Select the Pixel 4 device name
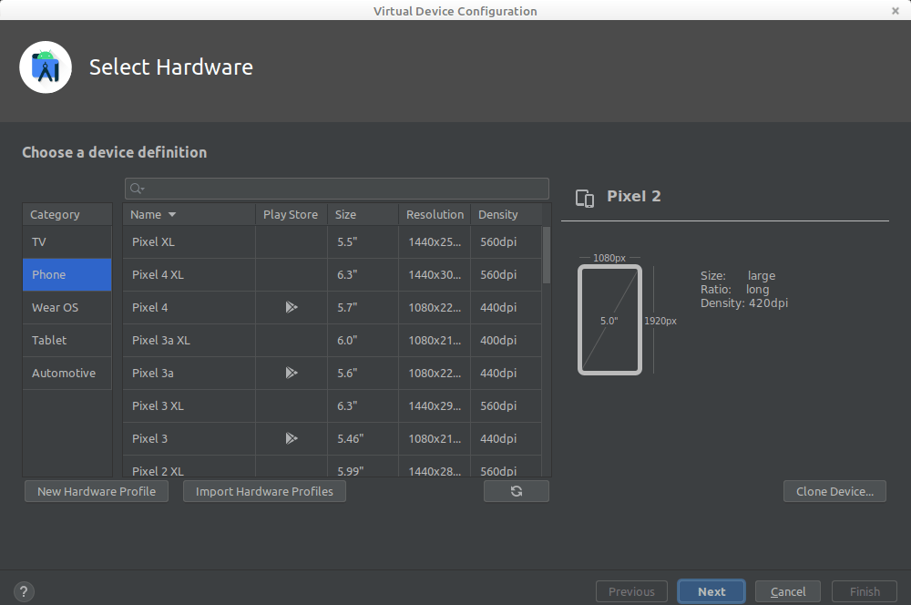Viewport: 911px width, 605px height. 150,307
